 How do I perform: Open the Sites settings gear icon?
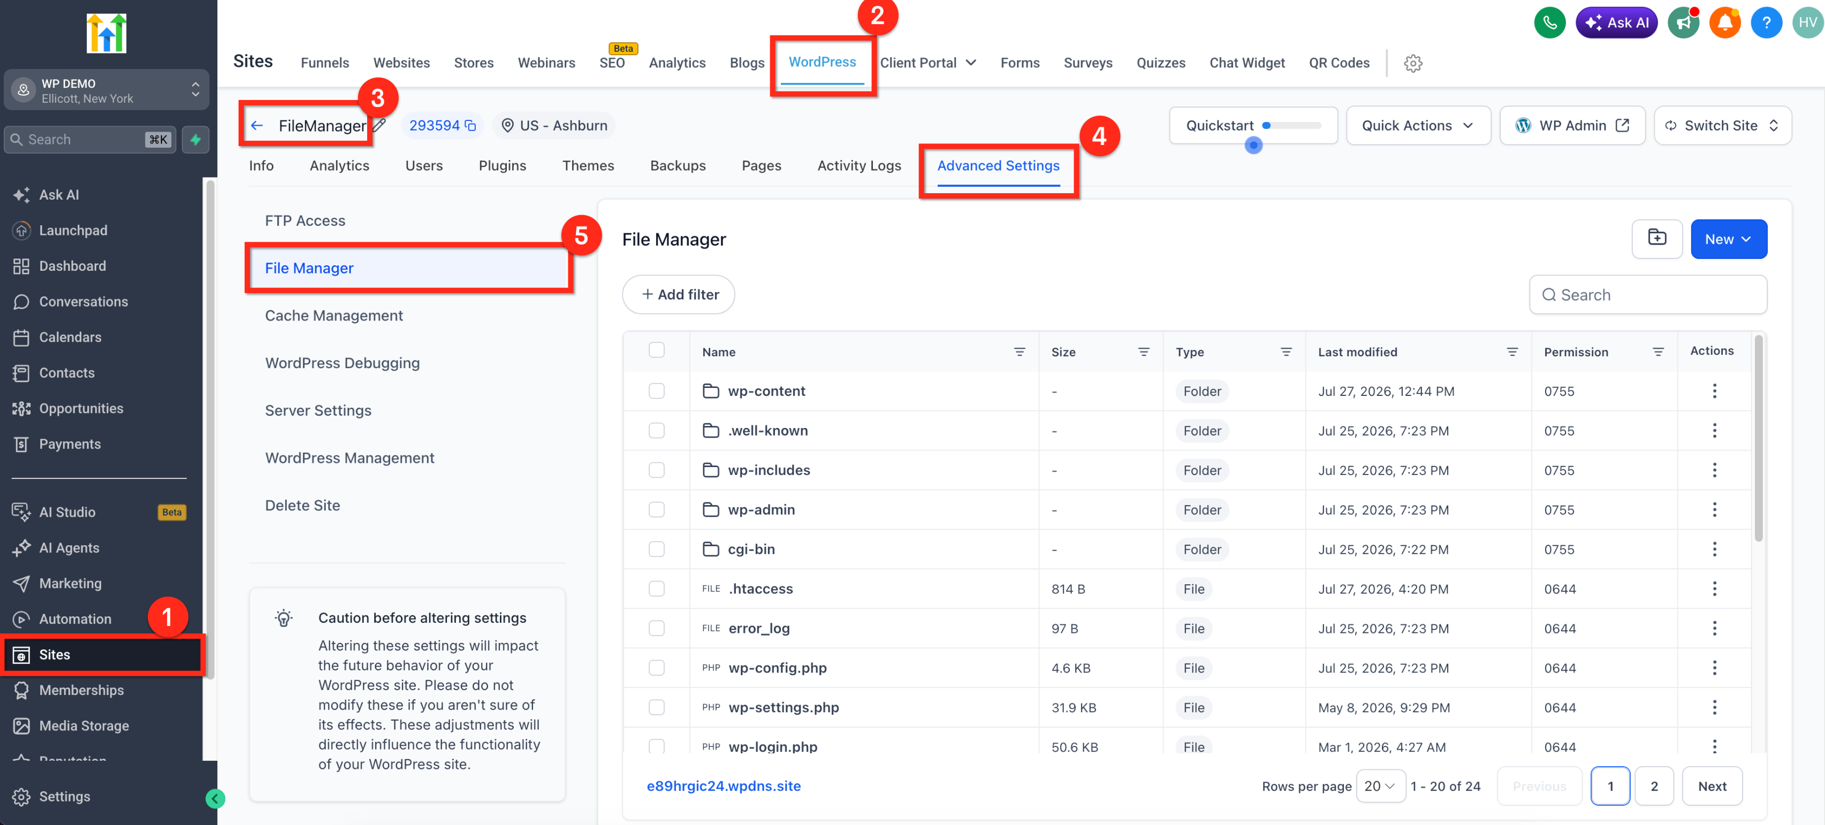pyautogui.click(x=1413, y=63)
